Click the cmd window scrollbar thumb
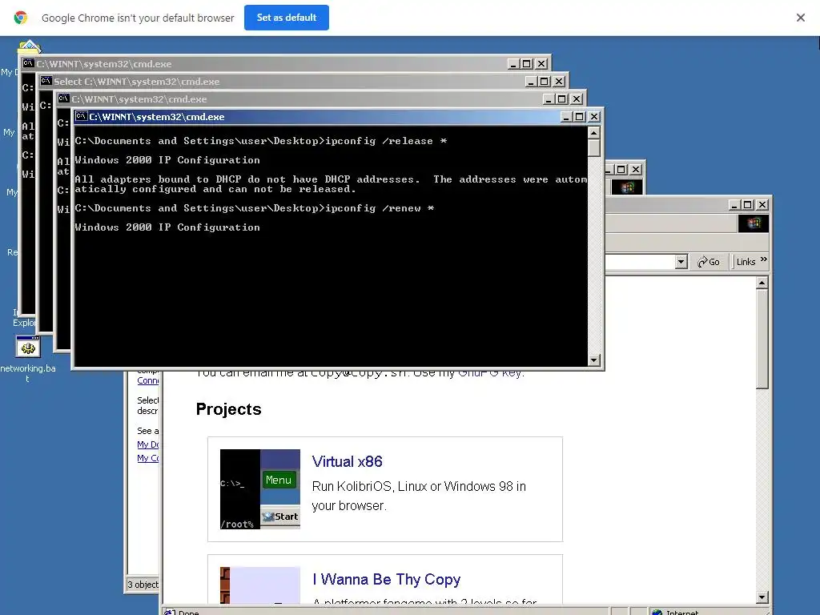This screenshot has height=615, width=820. pos(593,147)
